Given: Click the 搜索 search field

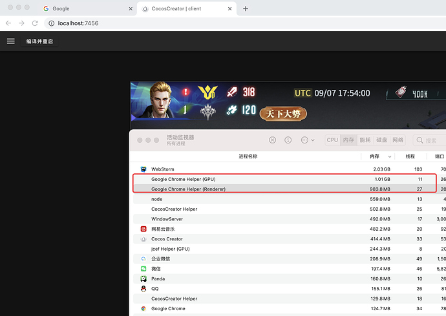Looking at the screenshot, I should tap(429, 140).
